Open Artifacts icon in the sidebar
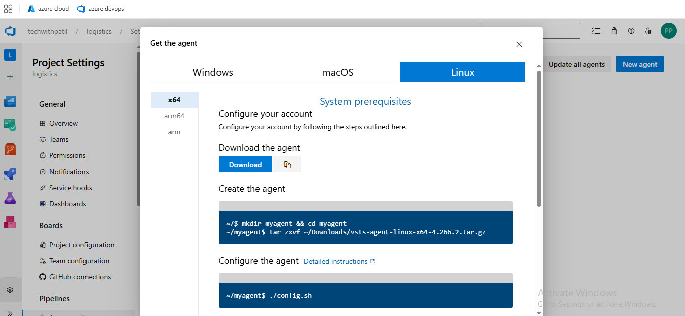The height and width of the screenshot is (316, 685). point(10,221)
